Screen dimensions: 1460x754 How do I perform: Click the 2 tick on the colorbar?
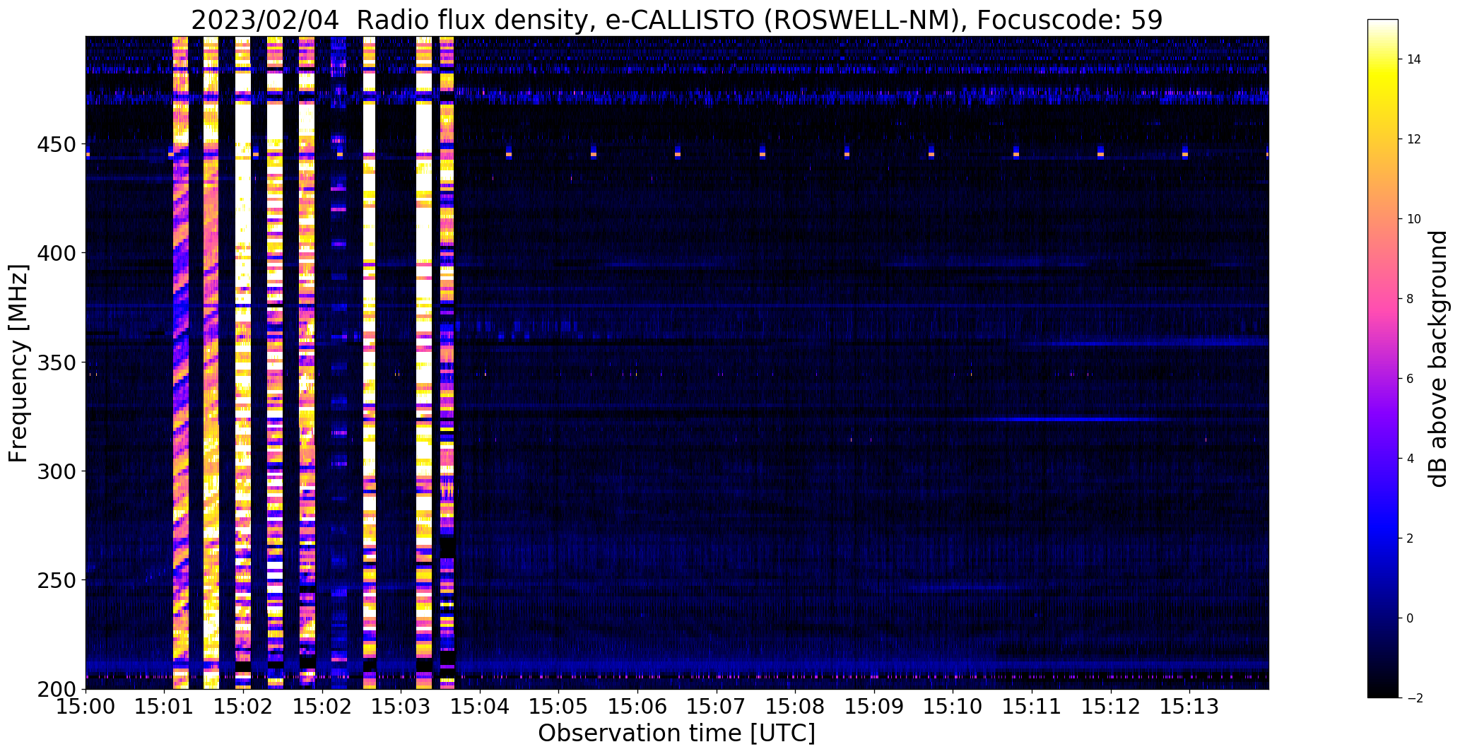click(x=1411, y=538)
